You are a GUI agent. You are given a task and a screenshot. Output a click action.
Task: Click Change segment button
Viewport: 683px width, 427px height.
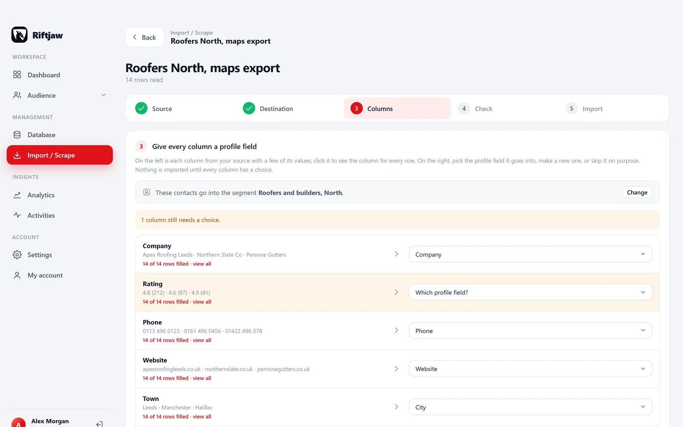637,192
